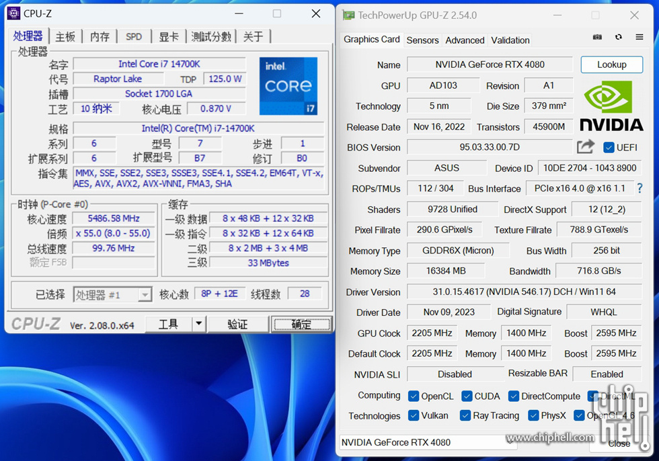Open the 关于 tab in CPU-Z
This screenshot has height=461, width=659.
point(253,37)
